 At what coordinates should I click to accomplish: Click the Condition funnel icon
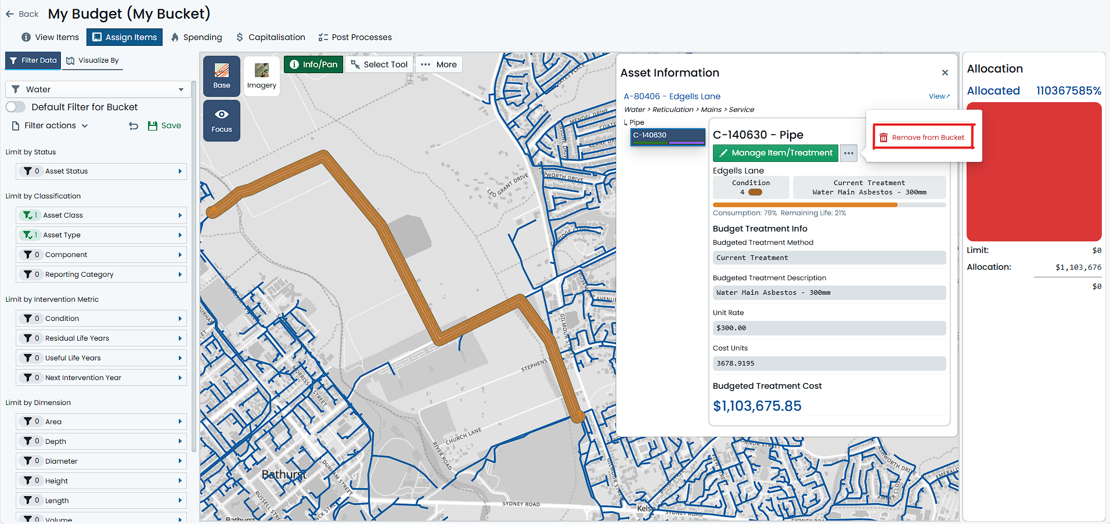click(27, 319)
